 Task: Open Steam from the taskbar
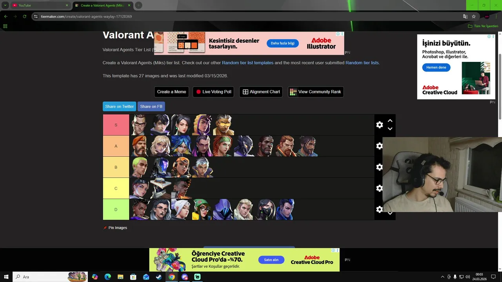pyautogui.click(x=159, y=277)
